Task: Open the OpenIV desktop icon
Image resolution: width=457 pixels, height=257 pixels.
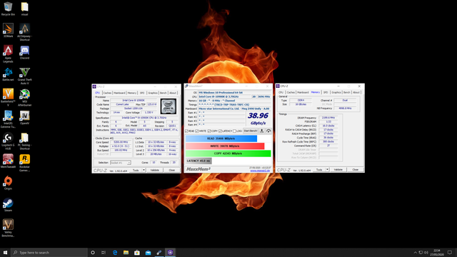Action: click(x=24, y=117)
